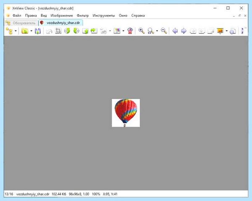Open the Окно menu
Viewport: 252px width, 201px height.
click(123, 16)
